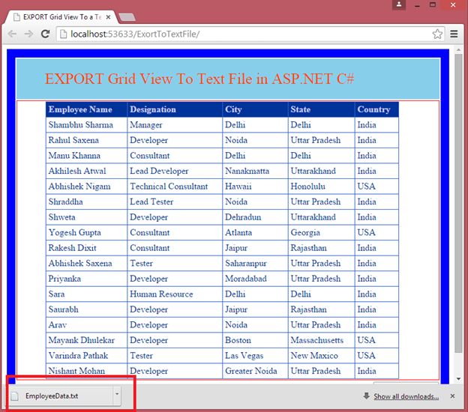Viewport: 468px width, 412px height.
Task: Bookmark this page with the star icon
Action: [x=437, y=34]
